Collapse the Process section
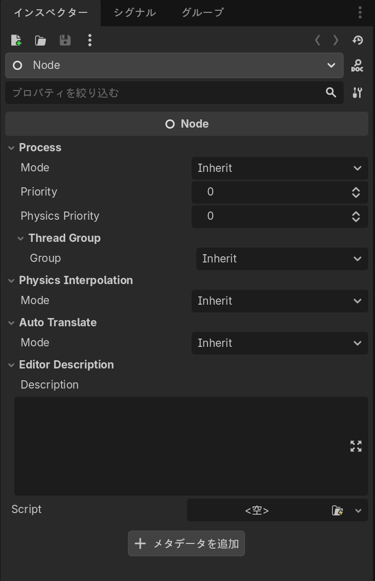This screenshot has width=375, height=581. (x=11, y=148)
